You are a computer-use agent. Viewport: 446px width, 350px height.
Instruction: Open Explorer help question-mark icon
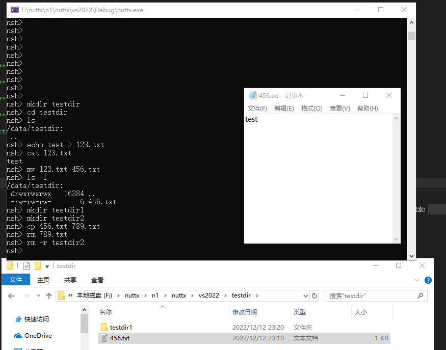click(428, 280)
